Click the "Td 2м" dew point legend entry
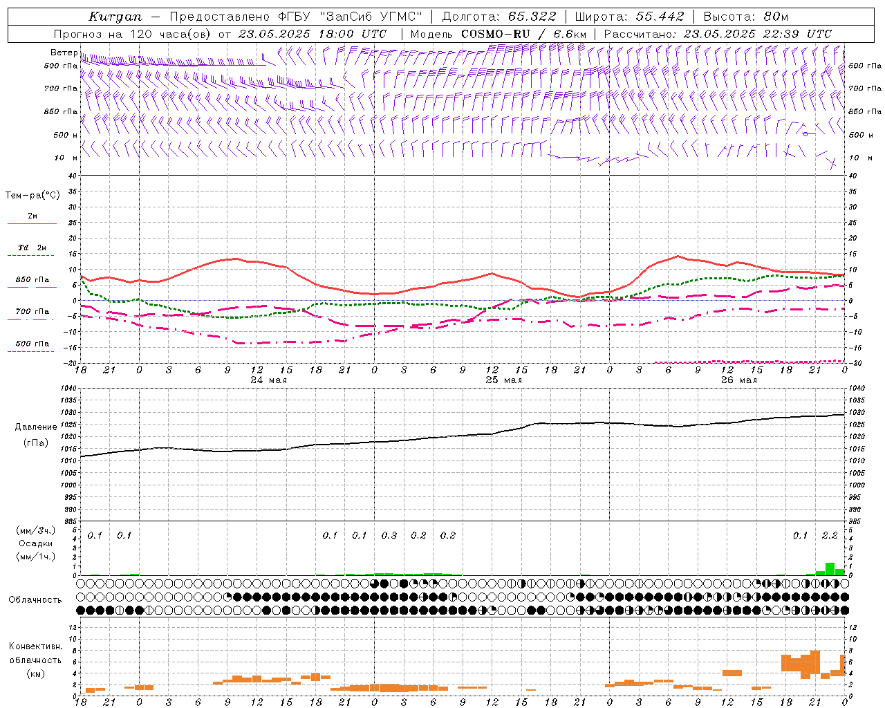This screenshot has width=885, height=708. (x=32, y=248)
